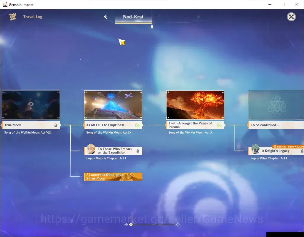Image resolution: width=304 pixels, height=237 pixels.
Task: Open the burning tree quest thumbnail
Action: [x=195, y=105]
